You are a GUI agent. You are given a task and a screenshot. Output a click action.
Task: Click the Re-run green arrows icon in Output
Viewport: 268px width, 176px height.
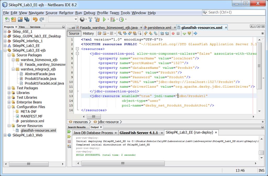coord(69,132)
